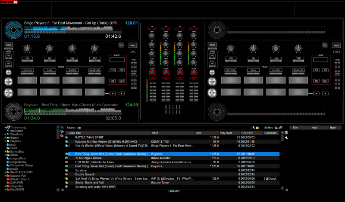Click the second mixer channel LOW knob
The height and width of the screenshot is (202, 345).
point(166,62)
